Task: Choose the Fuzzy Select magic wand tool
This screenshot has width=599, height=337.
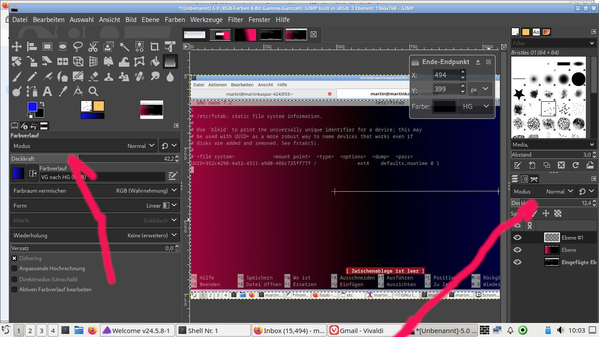Action: (124, 47)
